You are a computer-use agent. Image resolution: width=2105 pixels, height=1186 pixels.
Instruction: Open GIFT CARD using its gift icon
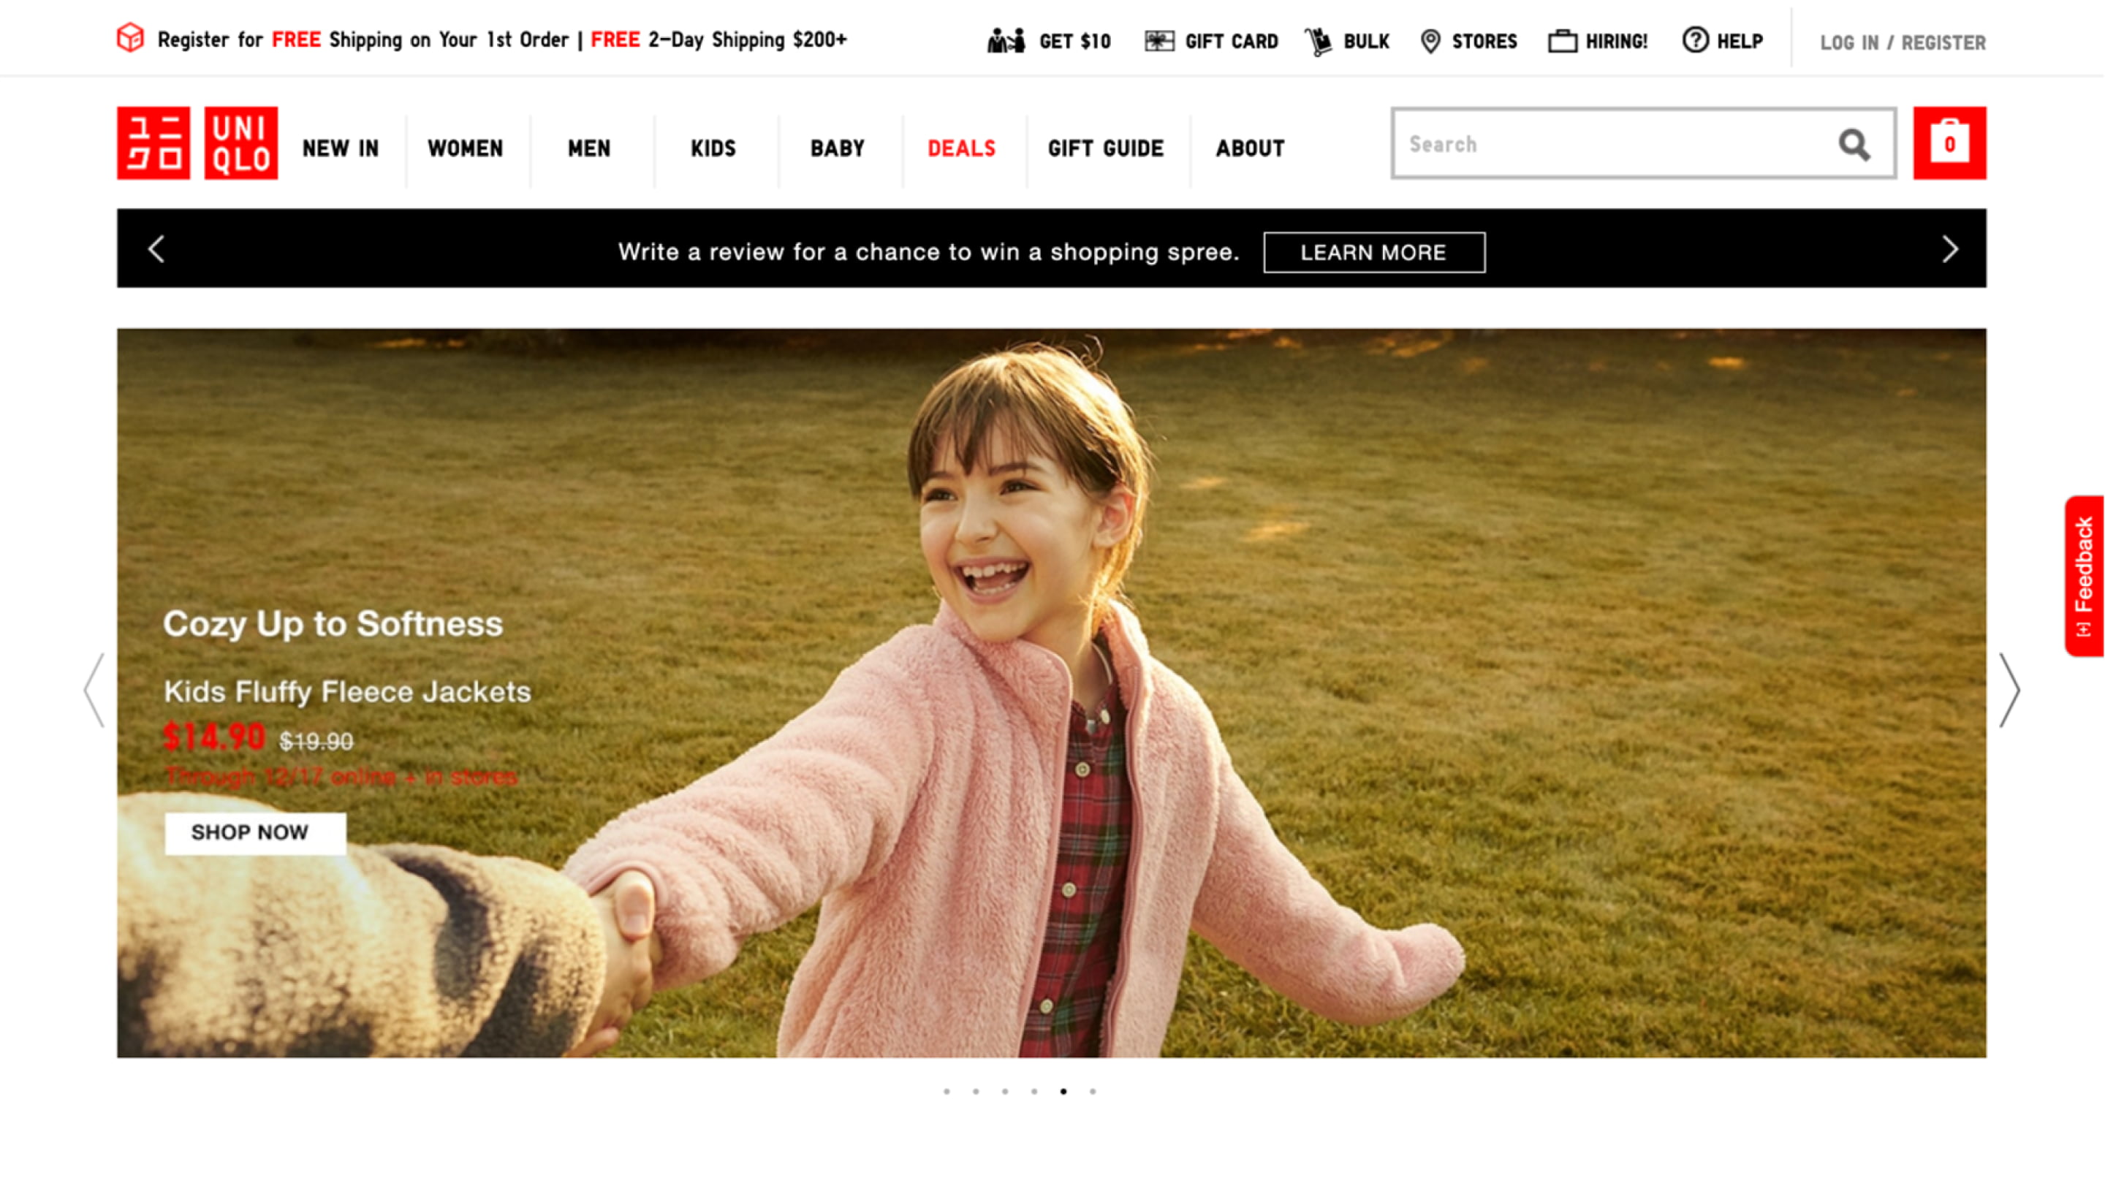click(1159, 41)
